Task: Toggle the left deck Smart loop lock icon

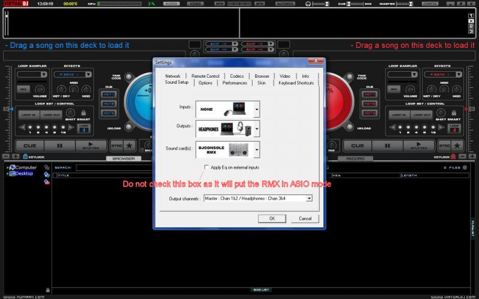Action: (83, 113)
